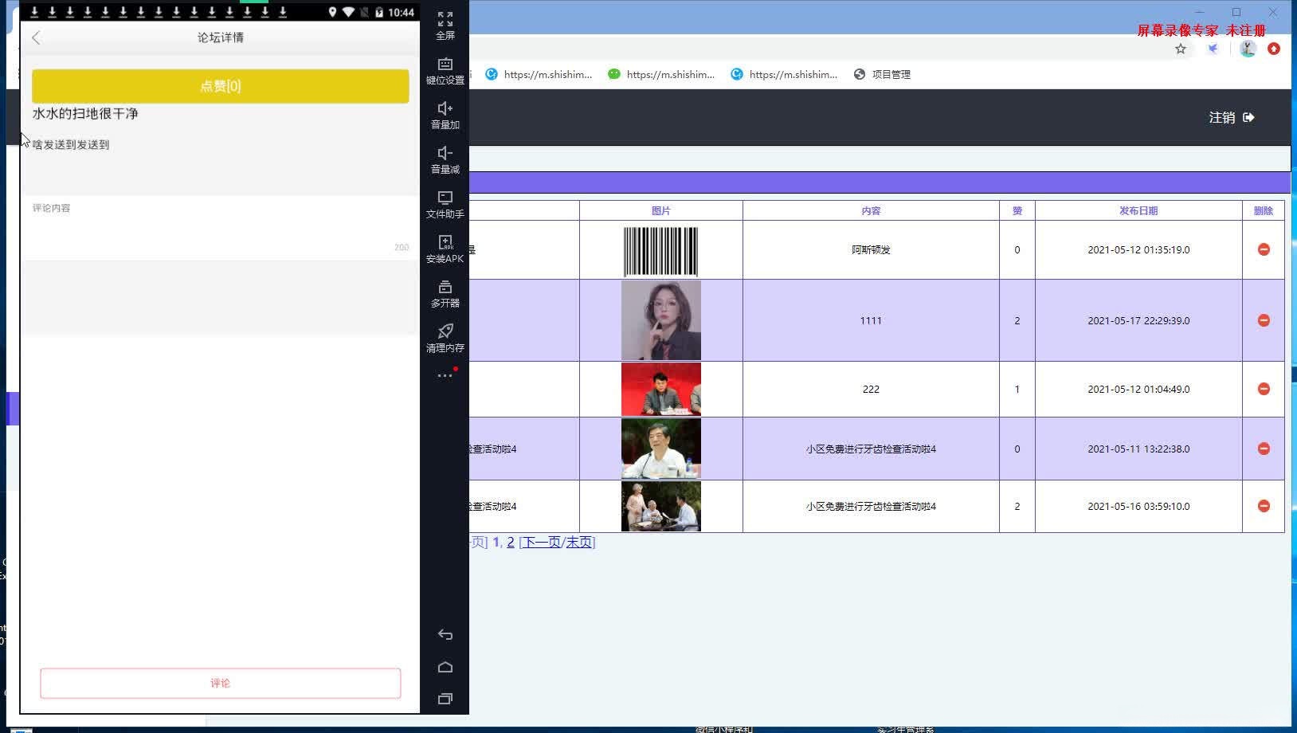Click the Android battery status icon
The height and width of the screenshot is (733, 1297).
click(379, 12)
